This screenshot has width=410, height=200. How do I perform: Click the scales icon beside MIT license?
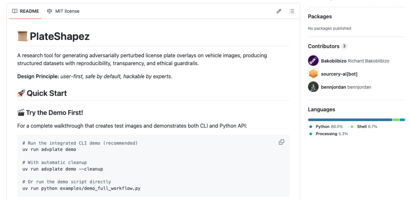[50, 11]
